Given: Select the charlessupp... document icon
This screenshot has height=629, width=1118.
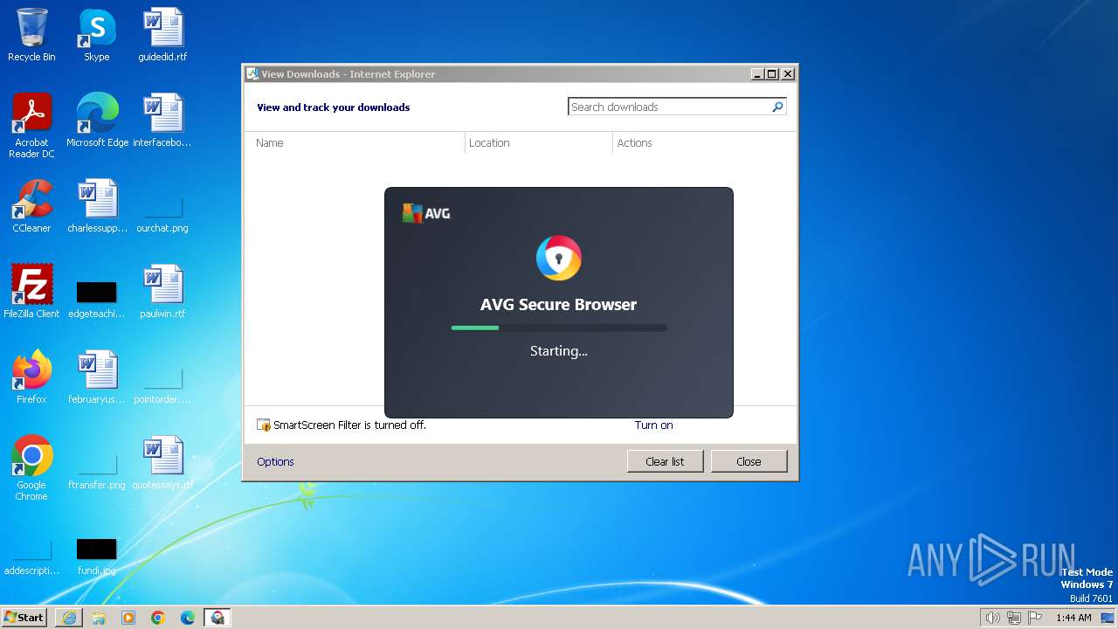Looking at the screenshot, I should point(97,205).
